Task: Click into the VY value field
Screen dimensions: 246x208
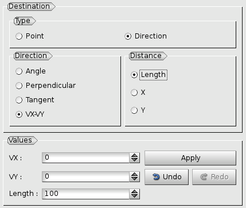Action: point(85,176)
